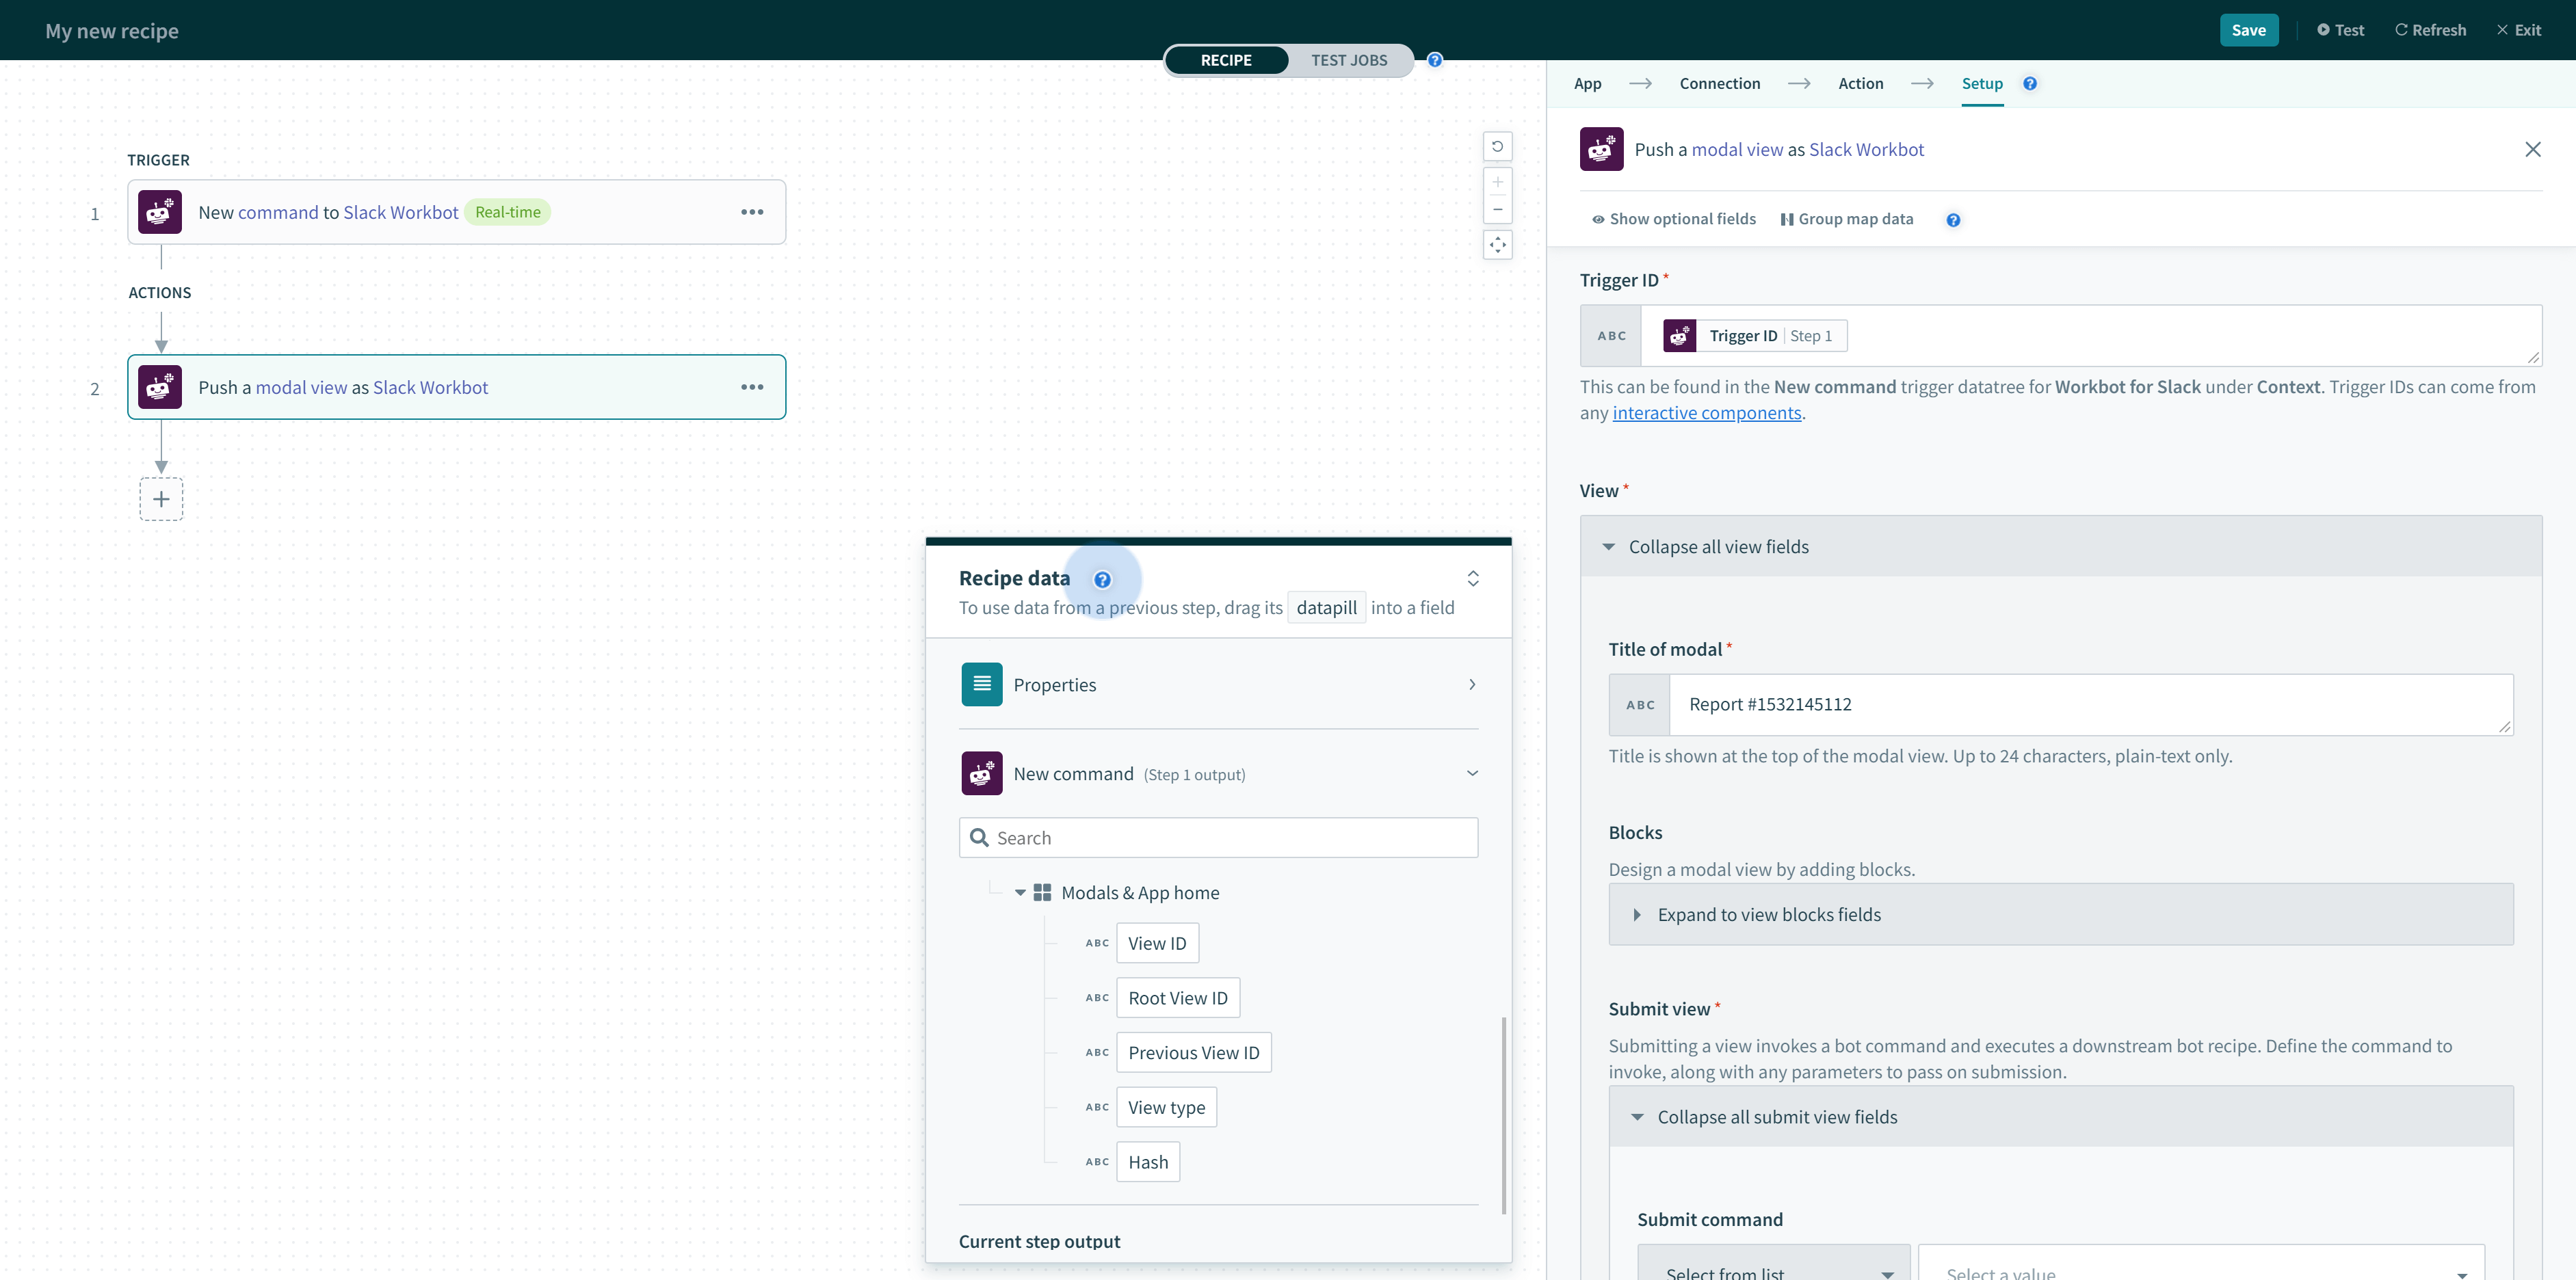Collapse the Modals & App home tree
This screenshot has width=2576, height=1280.
coord(1020,893)
